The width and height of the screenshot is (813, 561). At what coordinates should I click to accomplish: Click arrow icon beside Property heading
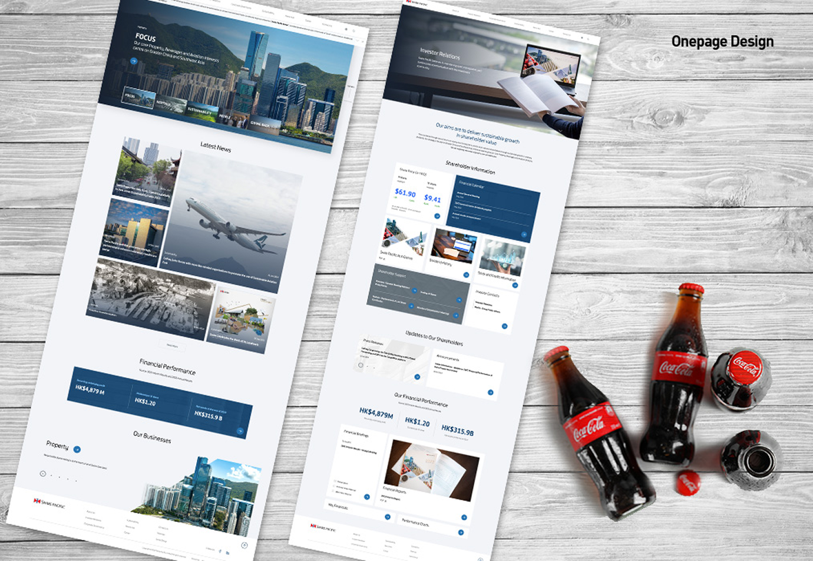pyautogui.click(x=77, y=450)
